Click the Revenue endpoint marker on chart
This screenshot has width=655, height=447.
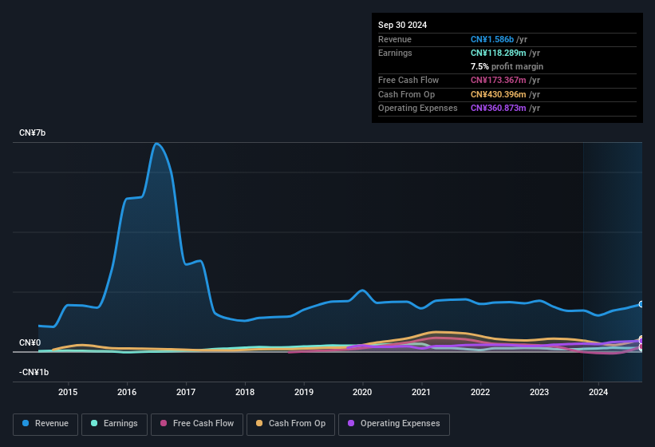pos(641,304)
